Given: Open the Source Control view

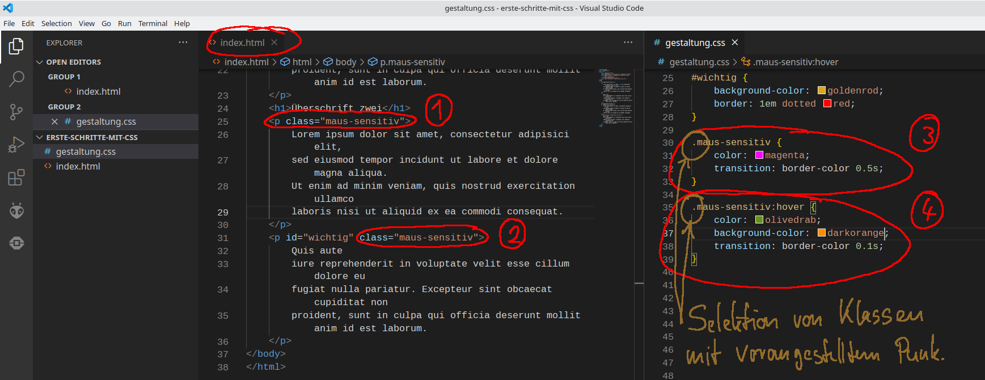Looking at the screenshot, I should [x=16, y=112].
